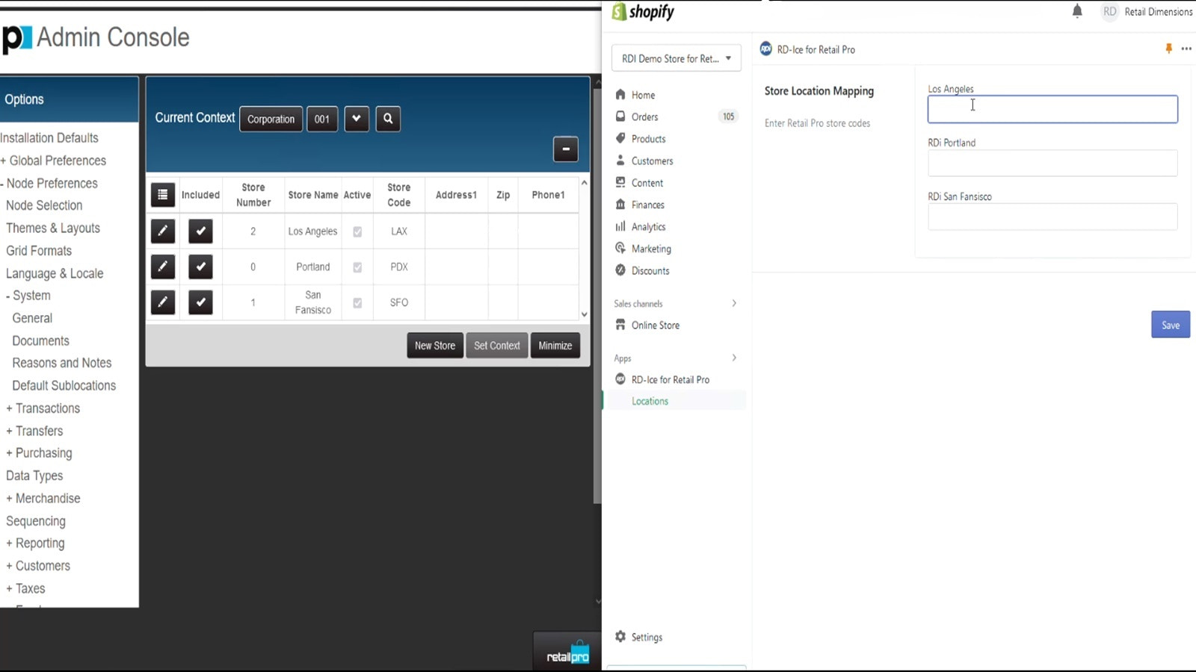1196x672 pixels.
Task: Click the Shopify logo
Action: [x=643, y=11]
